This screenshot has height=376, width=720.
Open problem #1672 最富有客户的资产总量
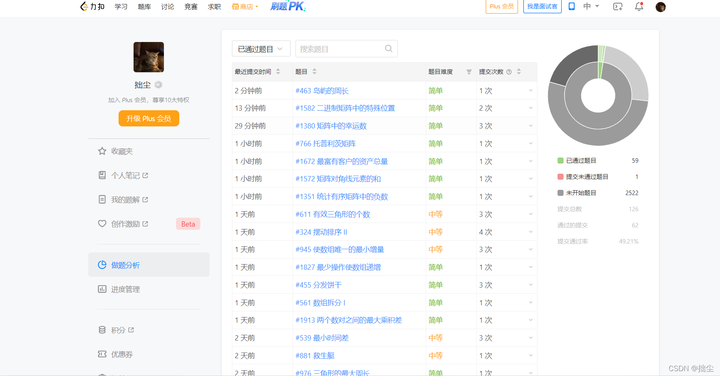pyautogui.click(x=342, y=161)
